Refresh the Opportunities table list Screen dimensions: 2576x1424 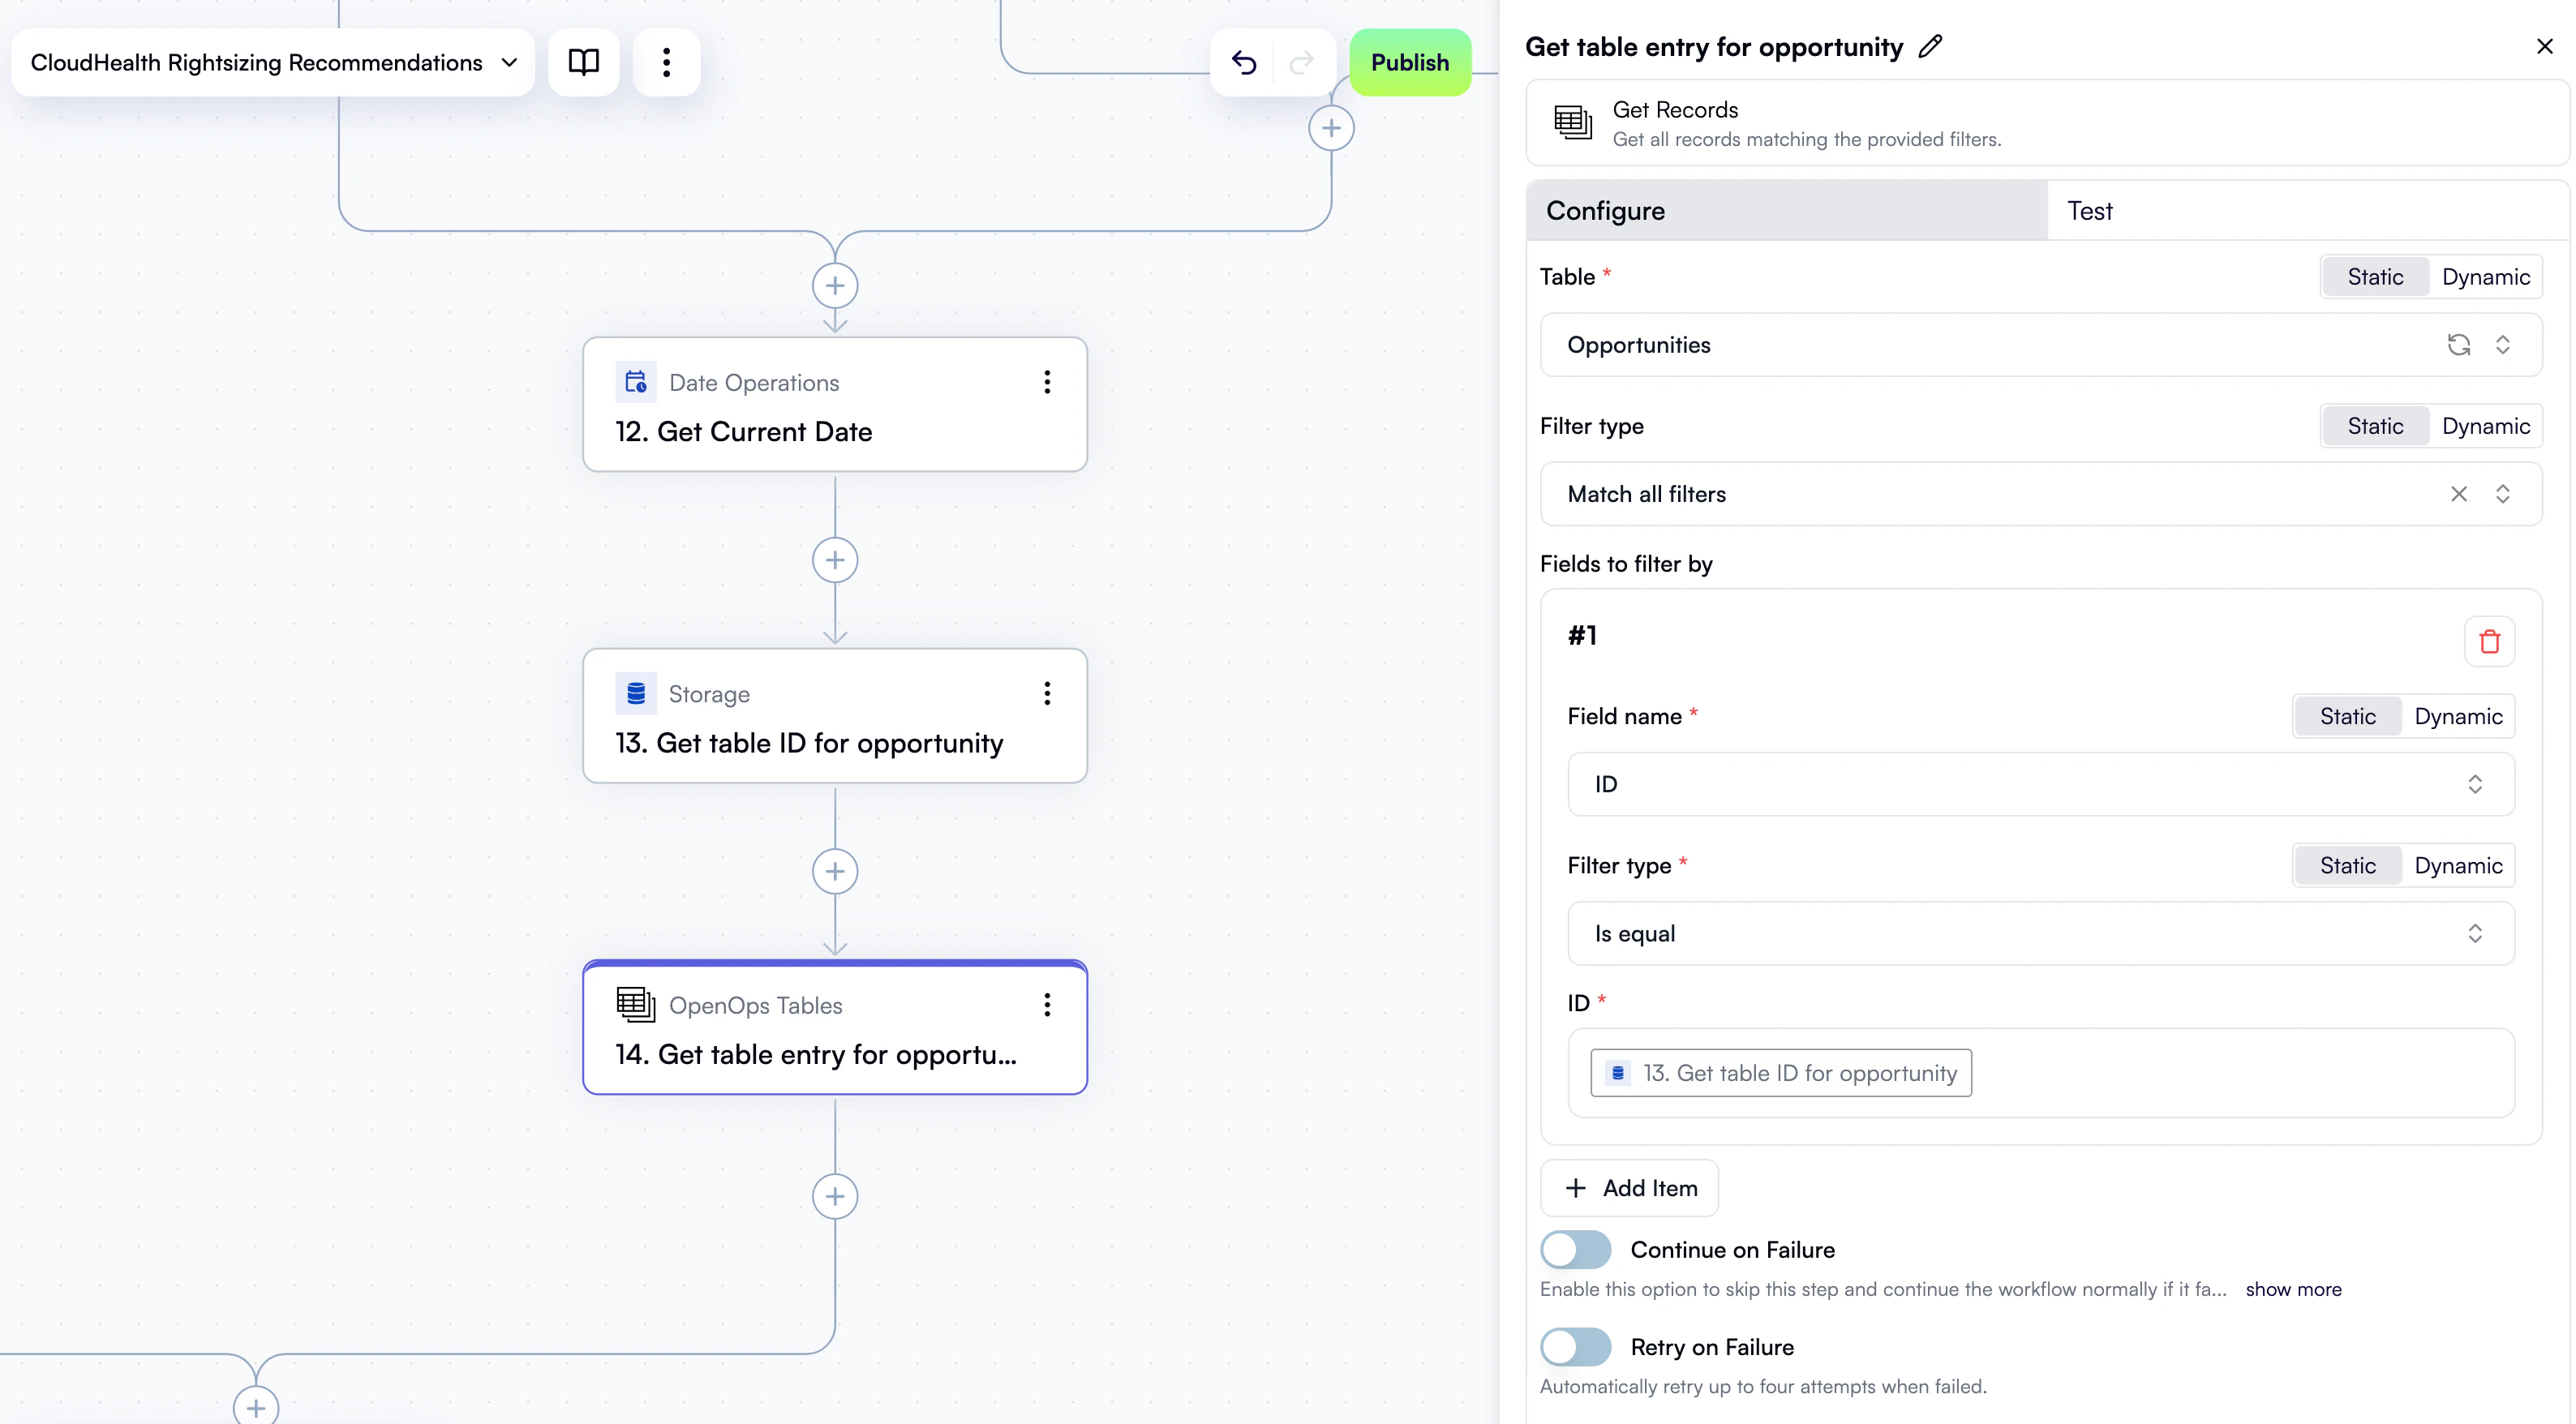(2458, 345)
